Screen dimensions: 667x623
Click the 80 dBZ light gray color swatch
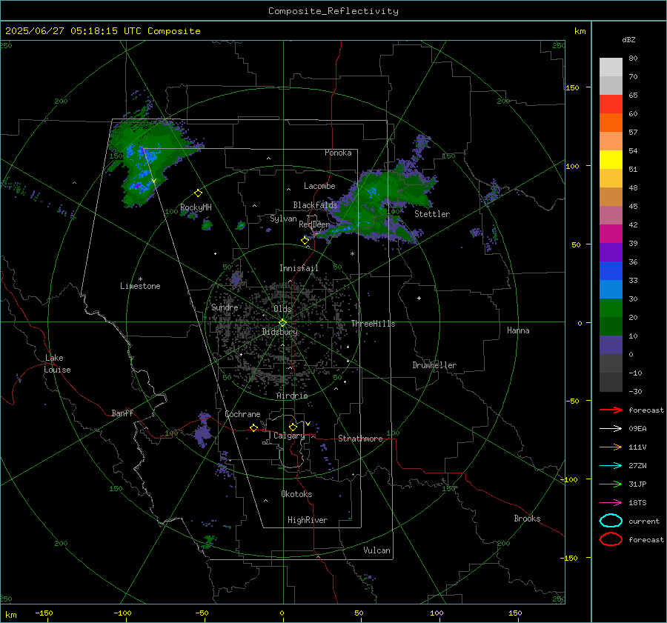pos(611,67)
